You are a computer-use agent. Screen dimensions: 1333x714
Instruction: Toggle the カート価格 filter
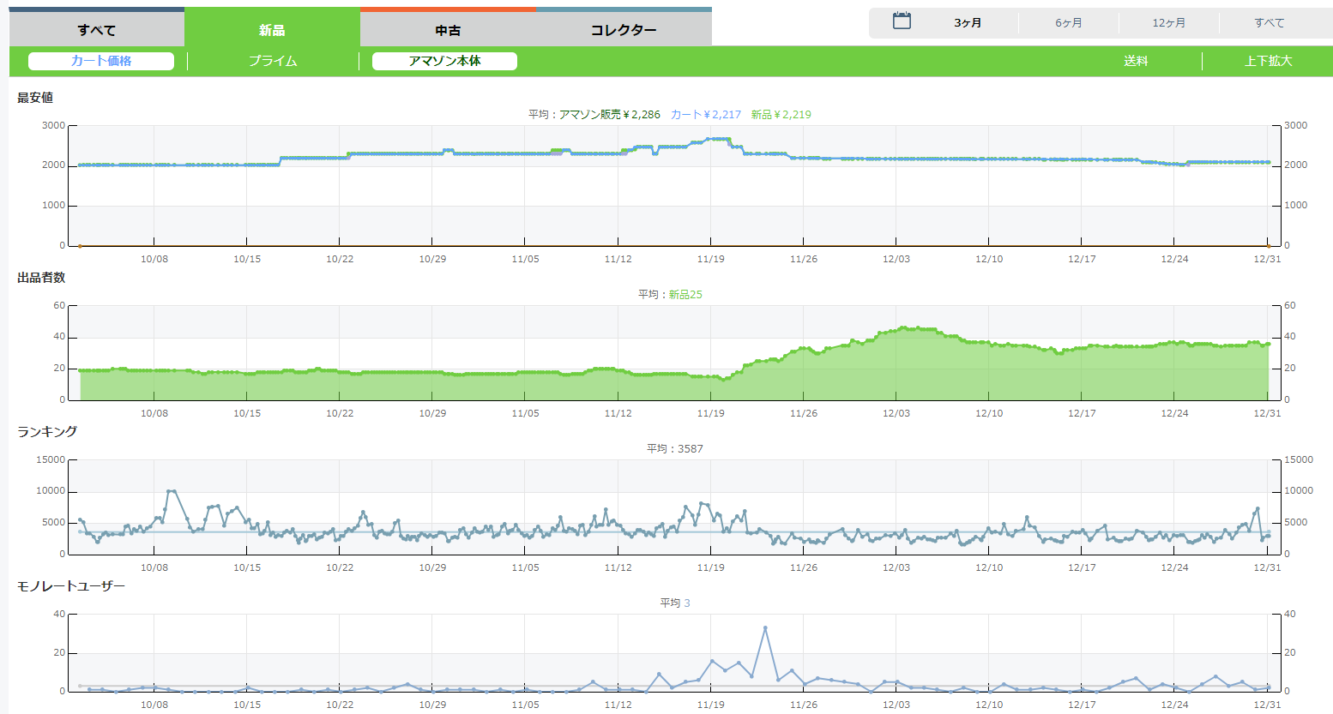pyautogui.click(x=101, y=61)
